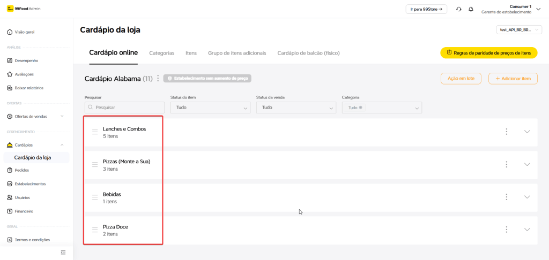Open the kebab menu for Bebidas row

506,197
